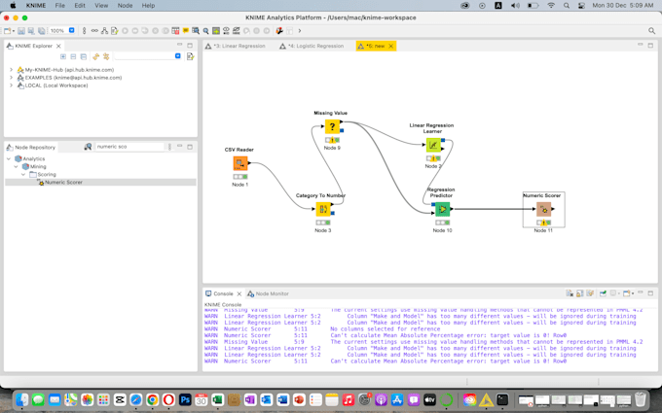Click the grid settings toolbar icon
The image size is (662, 413).
(175, 31)
